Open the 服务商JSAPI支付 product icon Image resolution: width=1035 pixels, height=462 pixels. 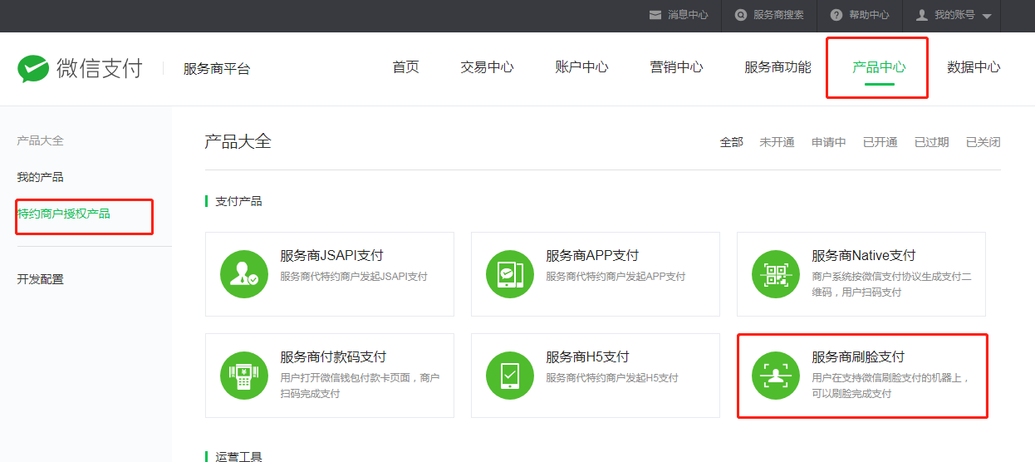click(244, 273)
